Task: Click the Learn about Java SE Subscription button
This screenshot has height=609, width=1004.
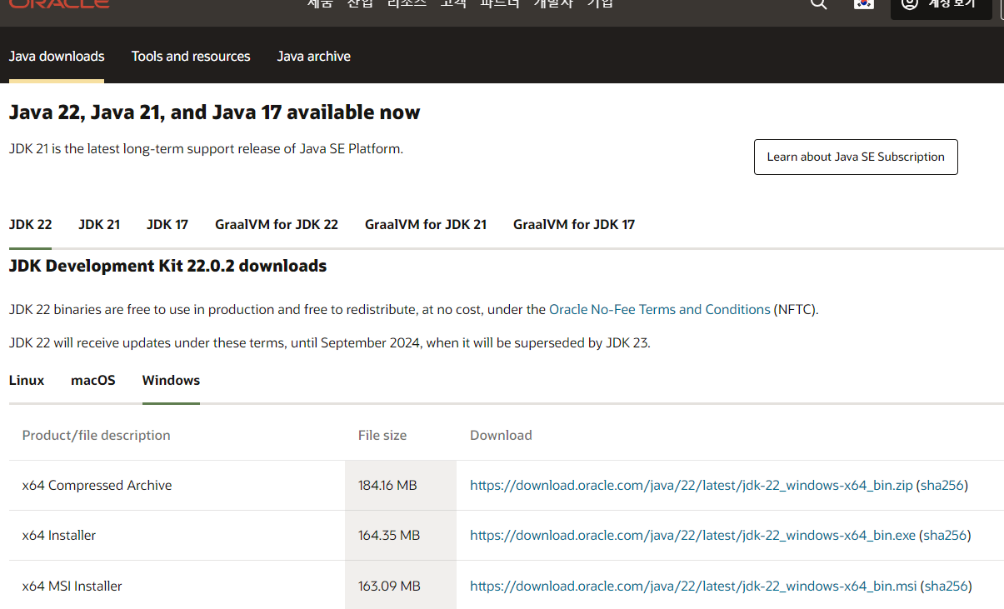Action: (x=856, y=157)
